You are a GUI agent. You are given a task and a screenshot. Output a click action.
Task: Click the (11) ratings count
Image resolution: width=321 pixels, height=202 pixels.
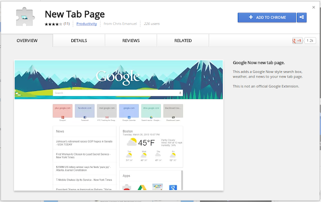pyautogui.click(x=67, y=23)
